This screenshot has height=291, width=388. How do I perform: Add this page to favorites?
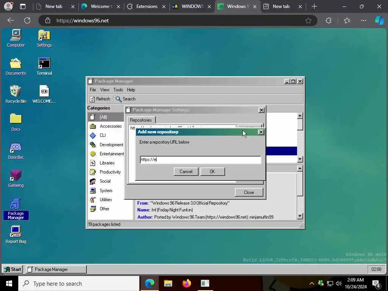pos(308,20)
